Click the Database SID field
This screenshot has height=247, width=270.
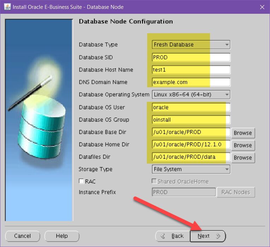pyautogui.click(x=191, y=57)
